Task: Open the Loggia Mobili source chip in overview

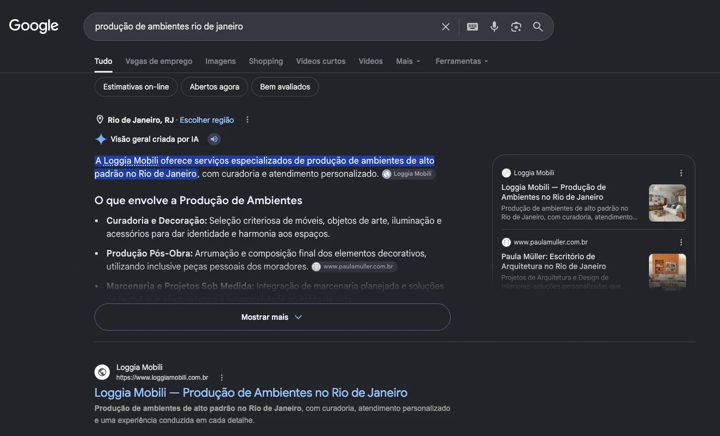Action: tap(409, 174)
